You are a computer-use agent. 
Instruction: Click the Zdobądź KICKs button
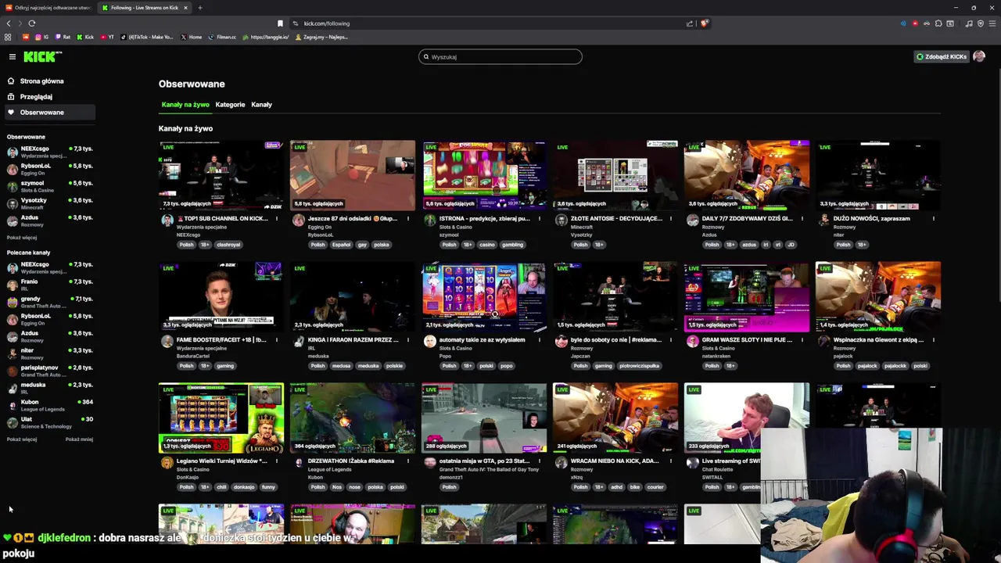942,56
